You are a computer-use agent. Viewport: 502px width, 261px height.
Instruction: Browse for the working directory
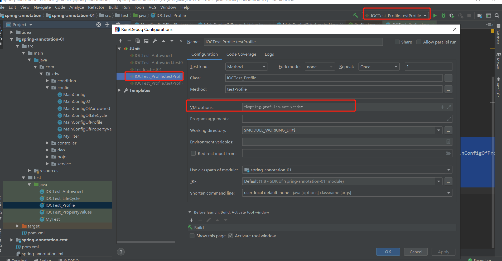[448, 130]
